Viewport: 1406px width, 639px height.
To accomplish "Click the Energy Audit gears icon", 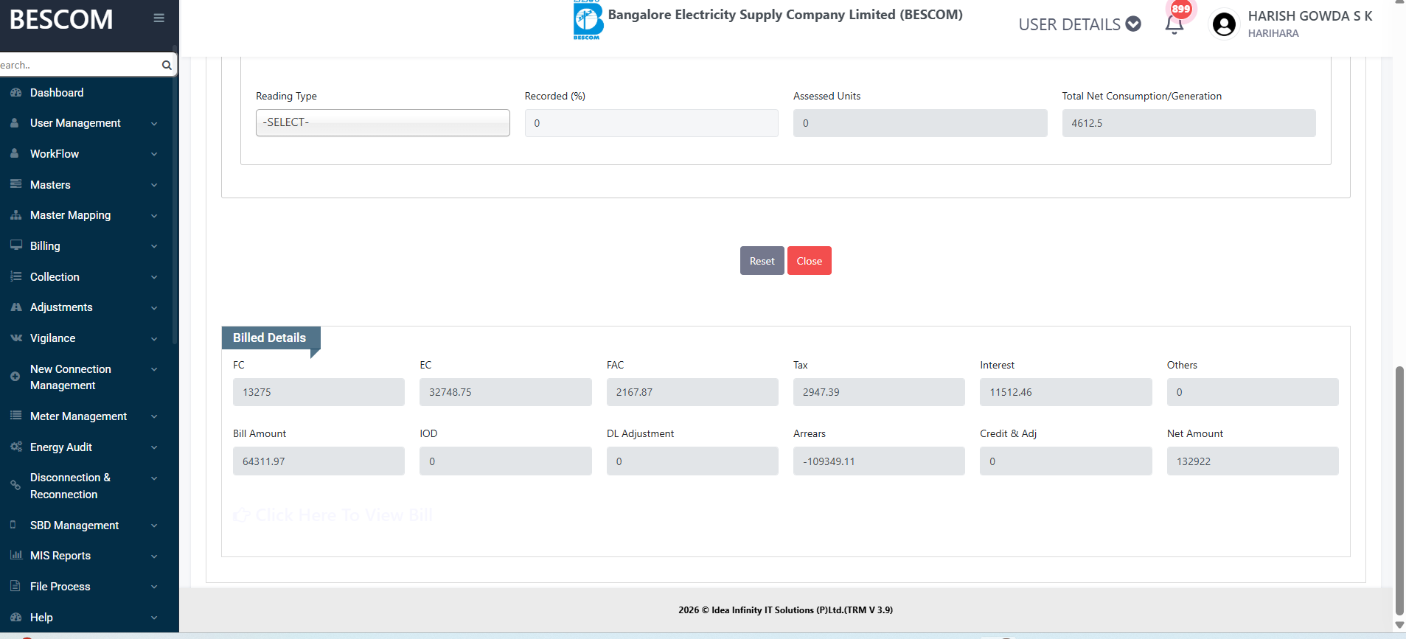I will [x=15, y=447].
